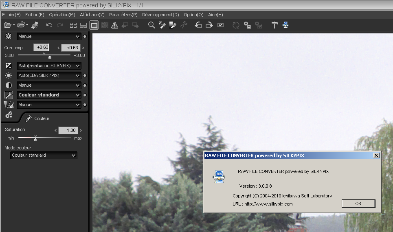The width and height of the screenshot is (393, 232).
Task: Open the Opération menu
Action: pyautogui.click(x=62, y=15)
